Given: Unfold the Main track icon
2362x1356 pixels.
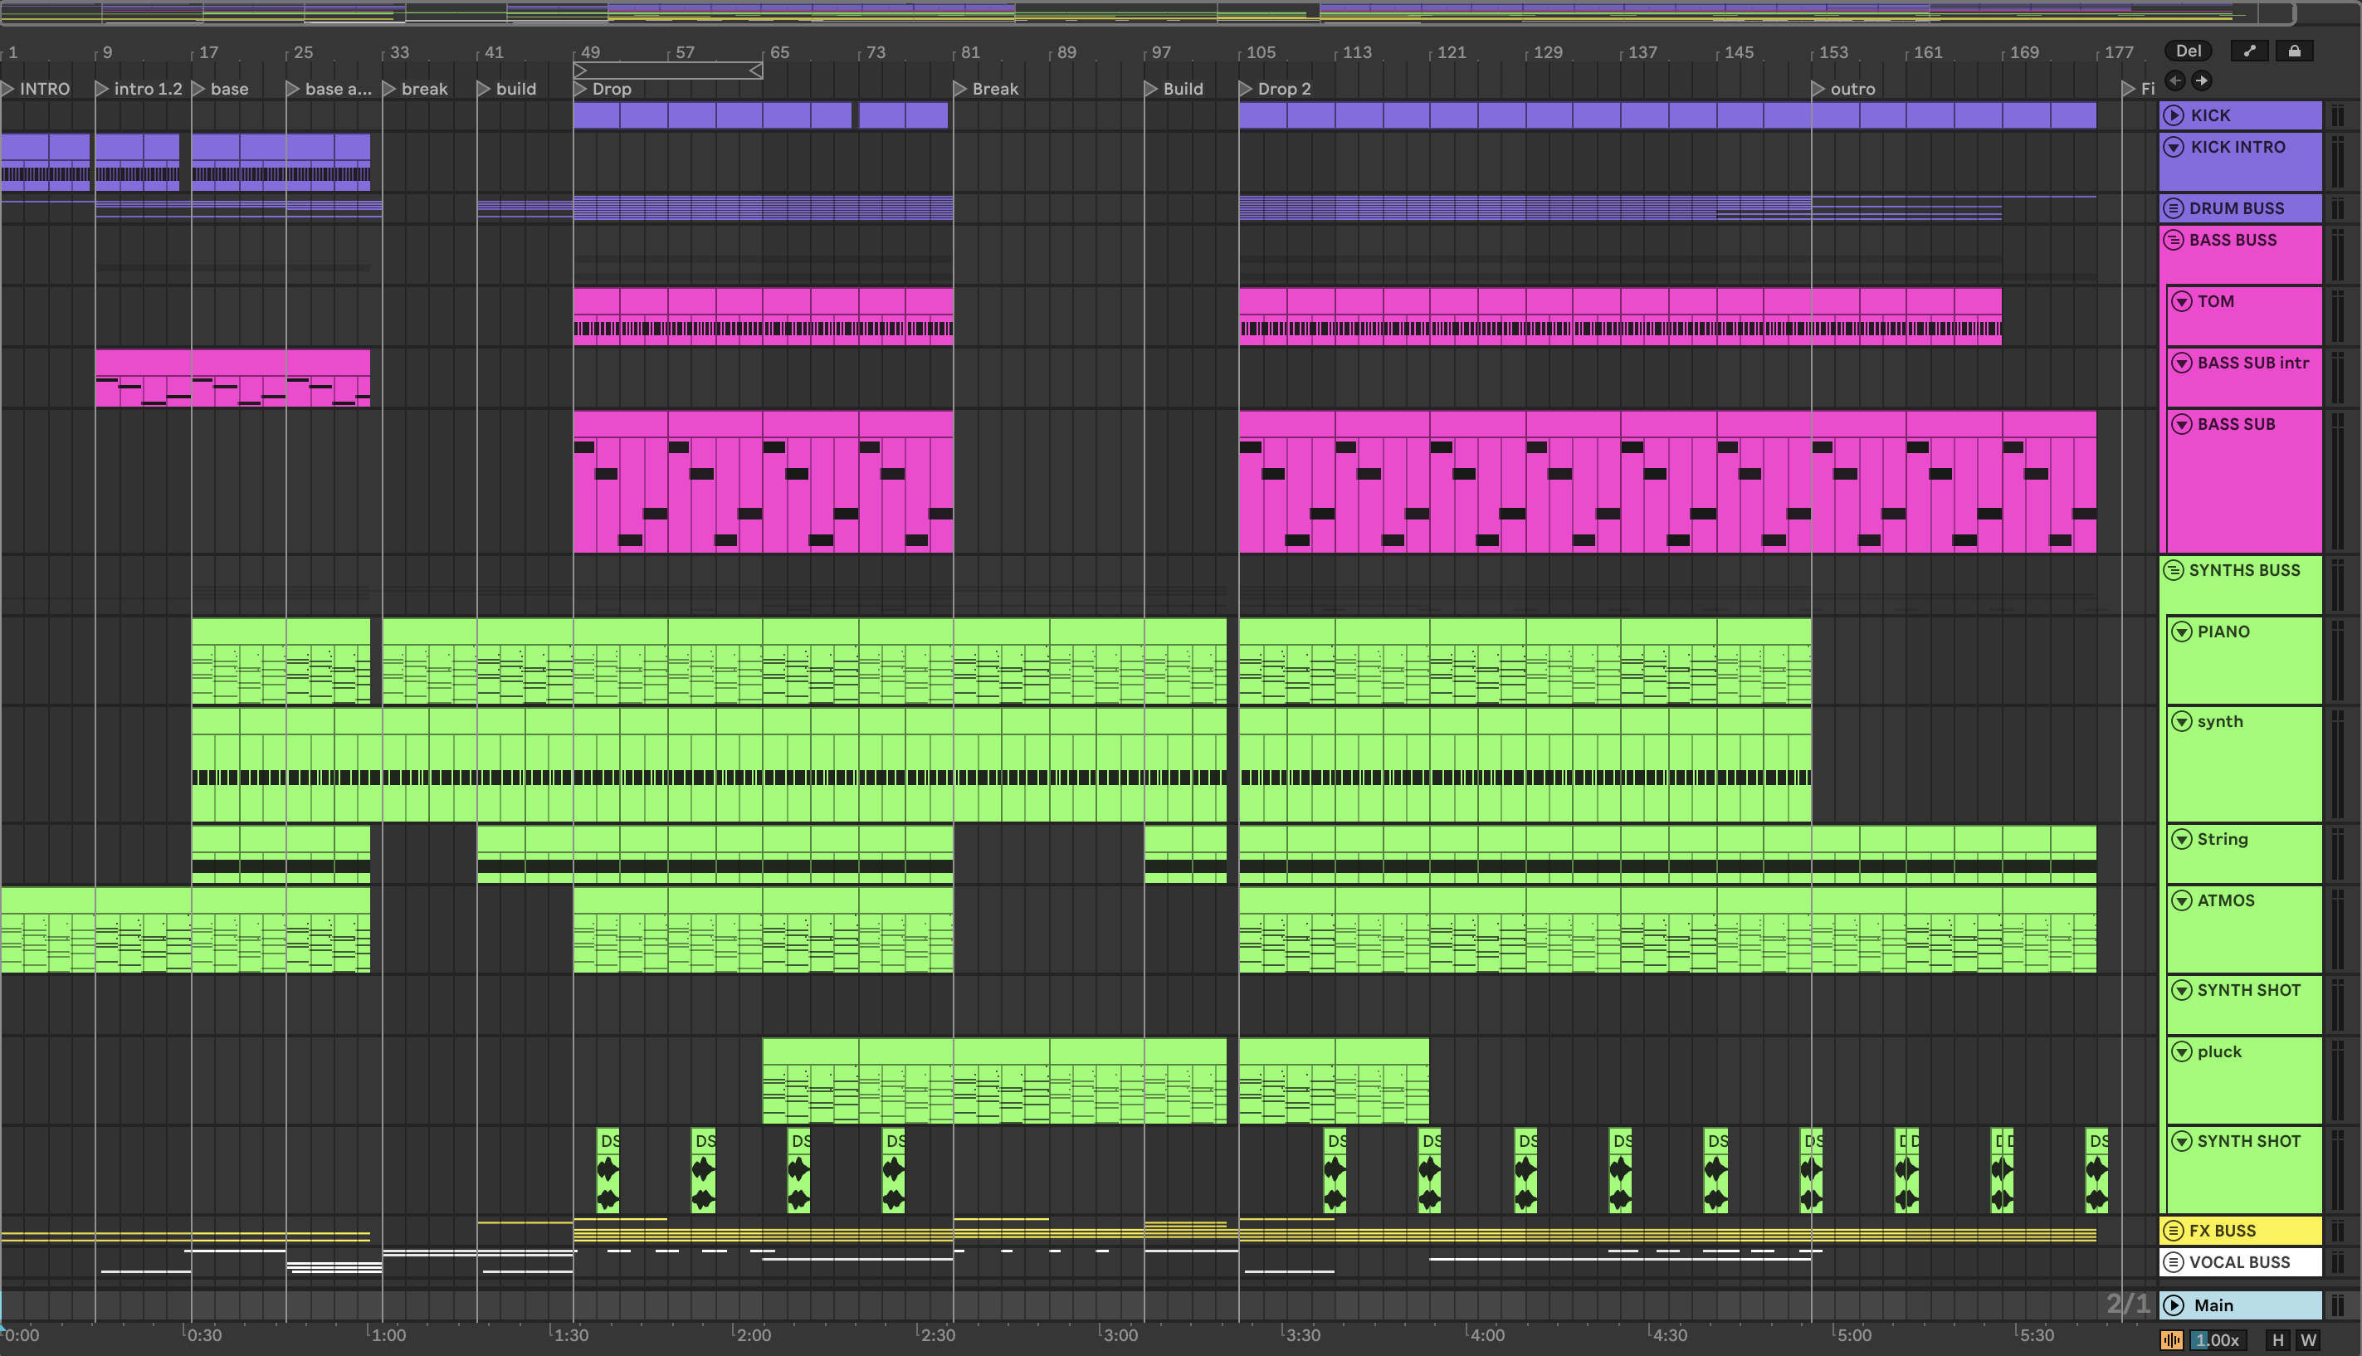Looking at the screenshot, I should click(2174, 1305).
